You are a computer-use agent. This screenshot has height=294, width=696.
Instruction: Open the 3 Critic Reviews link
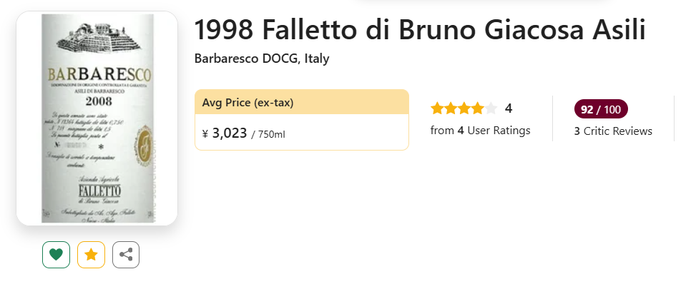613,131
